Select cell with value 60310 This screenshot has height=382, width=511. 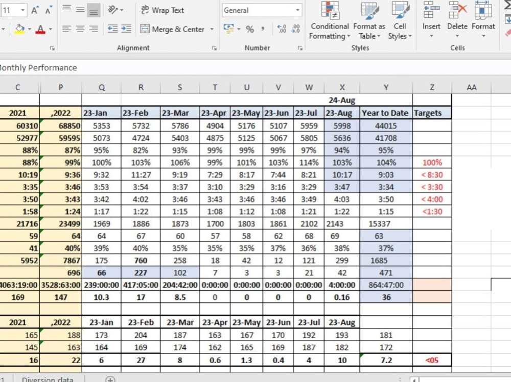[x=19, y=125]
